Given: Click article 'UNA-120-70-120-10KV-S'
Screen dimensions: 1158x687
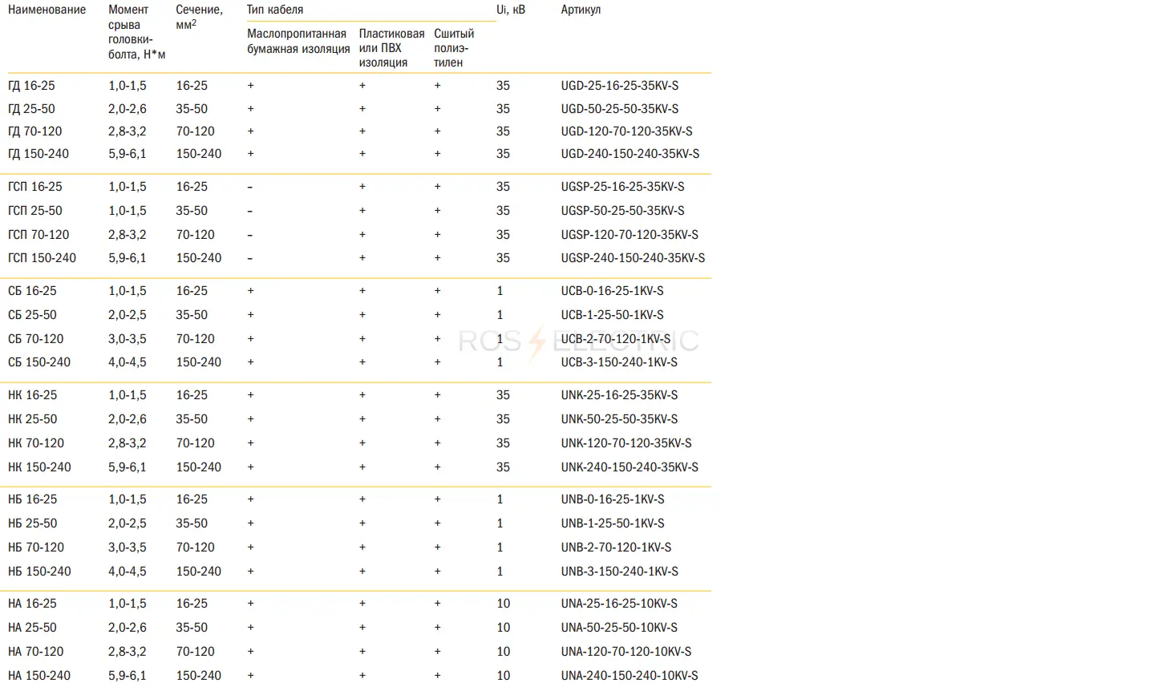Looking at the screenshot, I should click(626, 652).
